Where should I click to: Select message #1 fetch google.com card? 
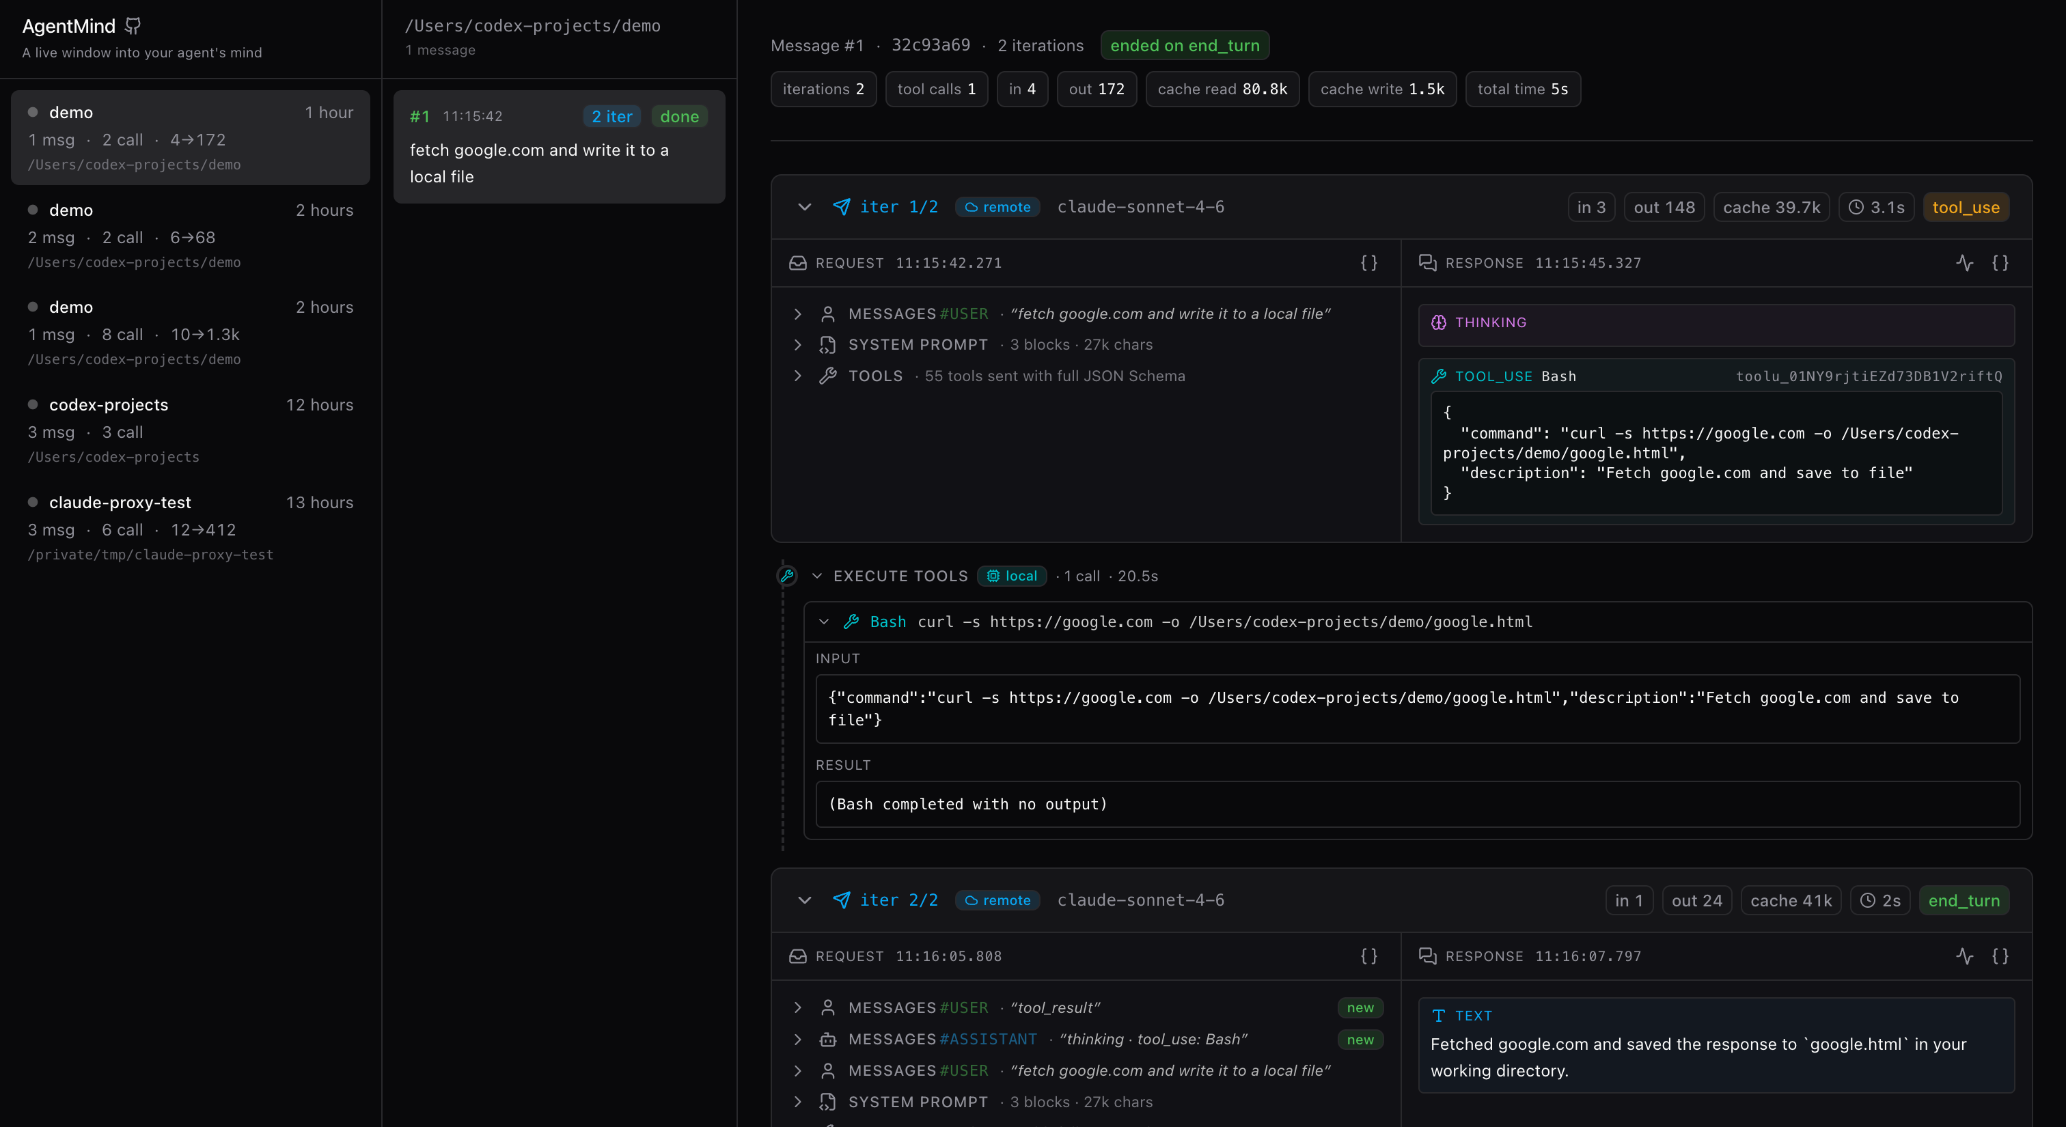[x=559, y=147]
